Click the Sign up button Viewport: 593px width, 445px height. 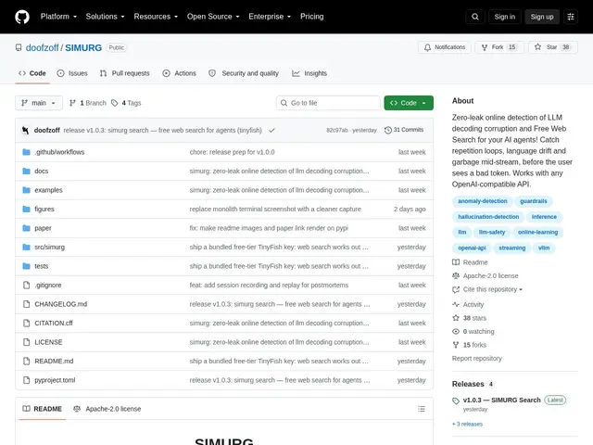541,17
